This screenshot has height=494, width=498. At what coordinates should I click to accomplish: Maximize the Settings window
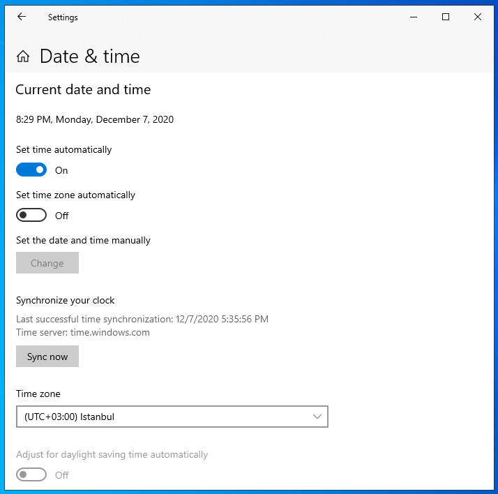coord(446,17)
